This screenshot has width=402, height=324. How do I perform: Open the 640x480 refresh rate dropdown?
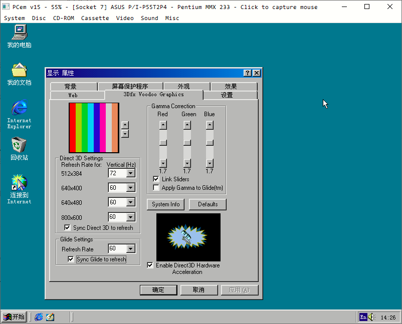click(131, 202)
